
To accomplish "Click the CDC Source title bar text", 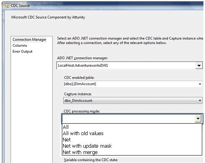I will tap(20, 5).
